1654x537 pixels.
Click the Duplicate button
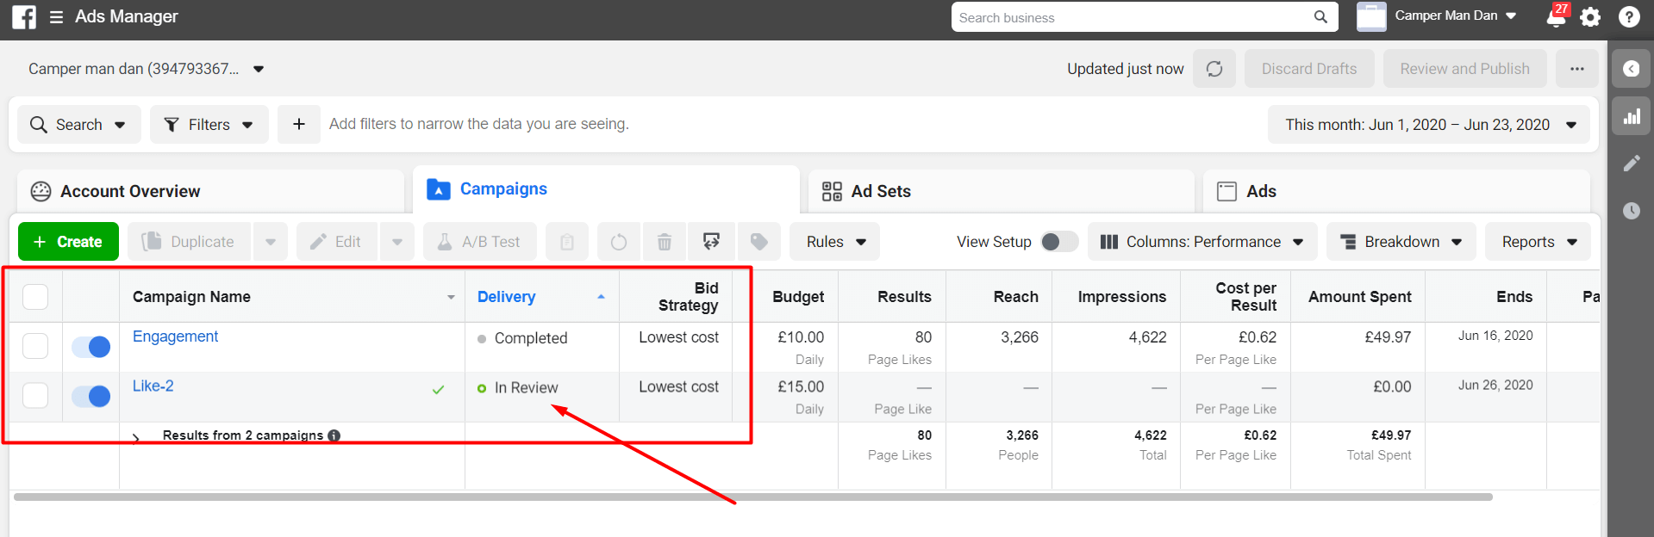point(190,242)
